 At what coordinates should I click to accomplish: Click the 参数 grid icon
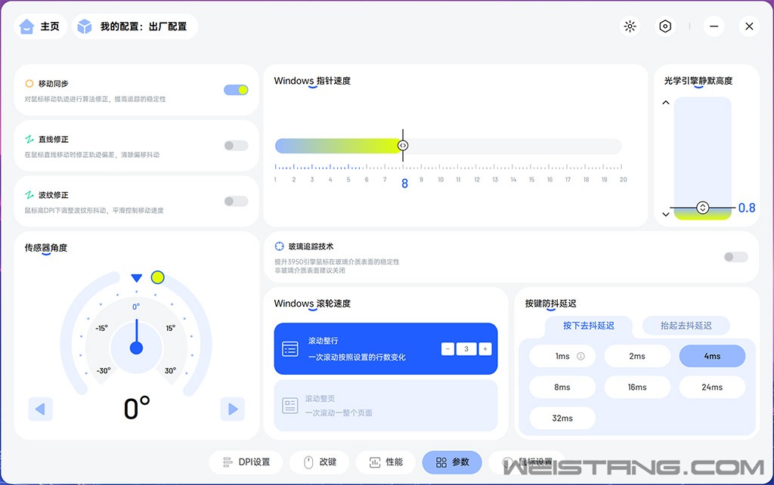(x=441, y=462)
